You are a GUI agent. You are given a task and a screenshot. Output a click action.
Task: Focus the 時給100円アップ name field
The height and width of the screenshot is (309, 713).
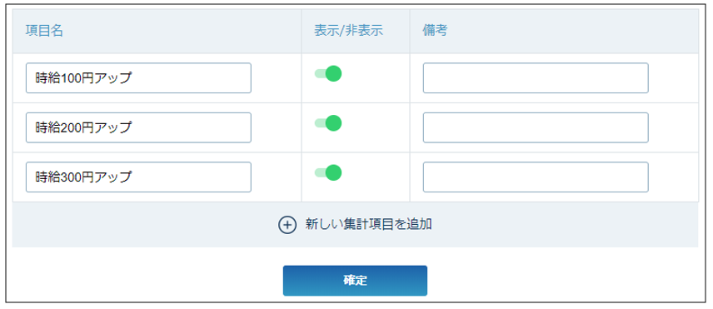point(139,78)
